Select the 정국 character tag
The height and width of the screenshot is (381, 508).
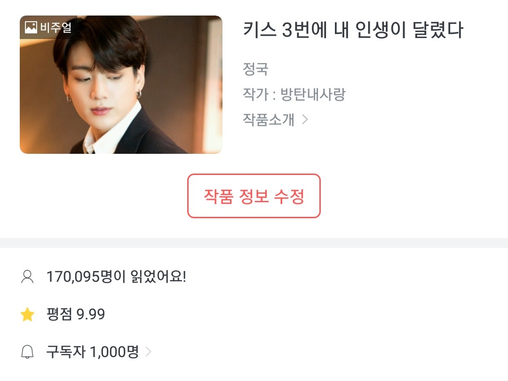click(x=255, y=70)
